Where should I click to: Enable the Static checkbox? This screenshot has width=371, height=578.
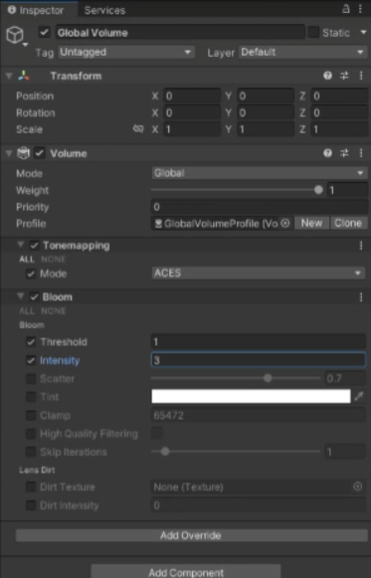pyautogui.click(x=313, y=32)
